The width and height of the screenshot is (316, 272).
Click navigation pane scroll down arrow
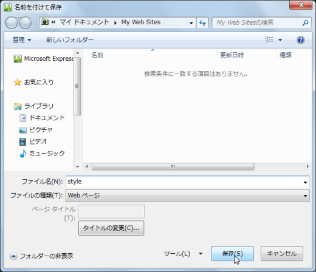tap(77, 166)
